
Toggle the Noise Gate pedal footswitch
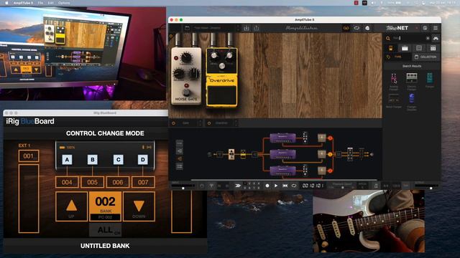coord(186,92)
